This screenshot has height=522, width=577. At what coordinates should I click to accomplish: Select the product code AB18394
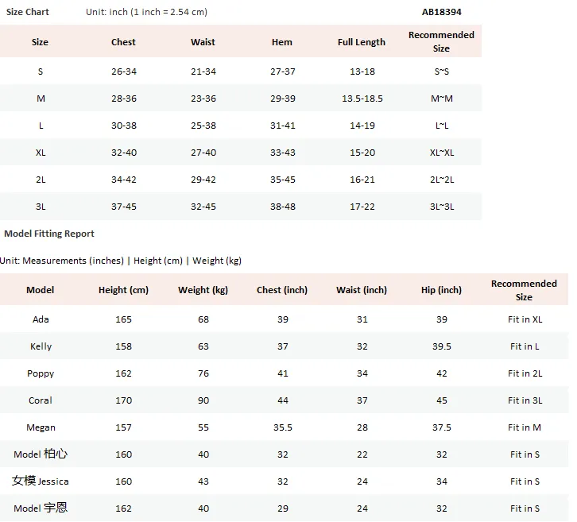click(441, 12)
